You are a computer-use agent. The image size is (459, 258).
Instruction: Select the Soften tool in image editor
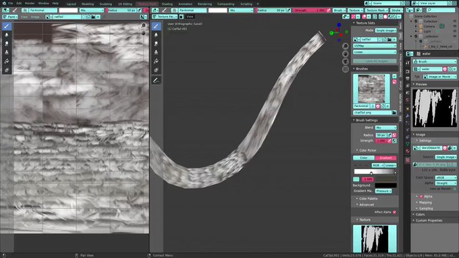pyautogui.click(x=7, y=35)
